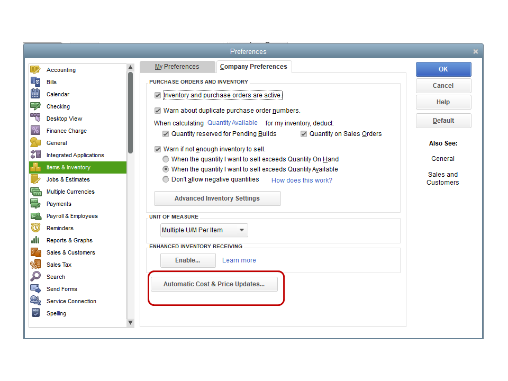
Task: Select 'Don't allow negative quantities' option
Action: point(166,179)
